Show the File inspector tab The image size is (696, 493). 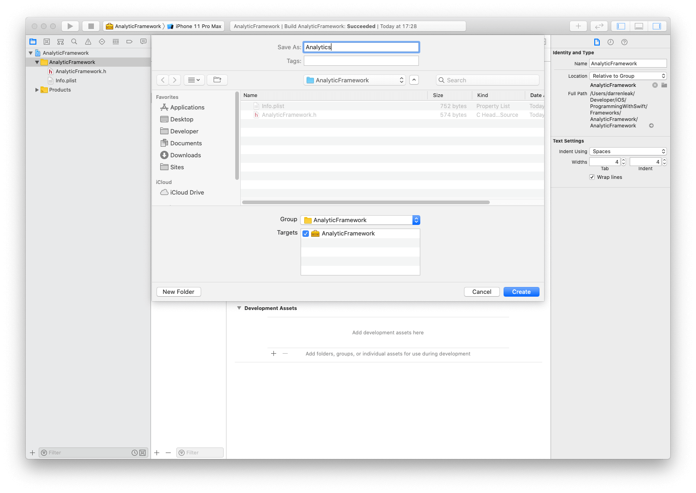[597, 42]
